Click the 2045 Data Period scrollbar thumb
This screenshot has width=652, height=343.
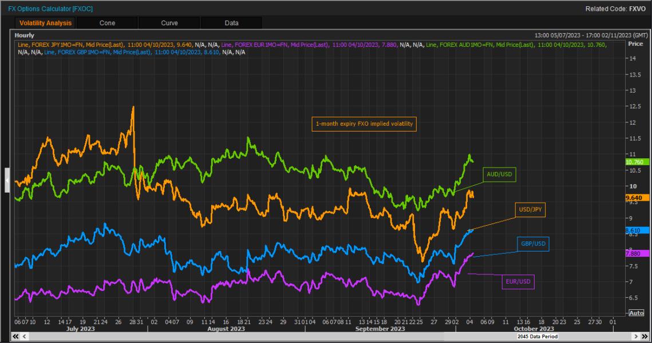538,336
